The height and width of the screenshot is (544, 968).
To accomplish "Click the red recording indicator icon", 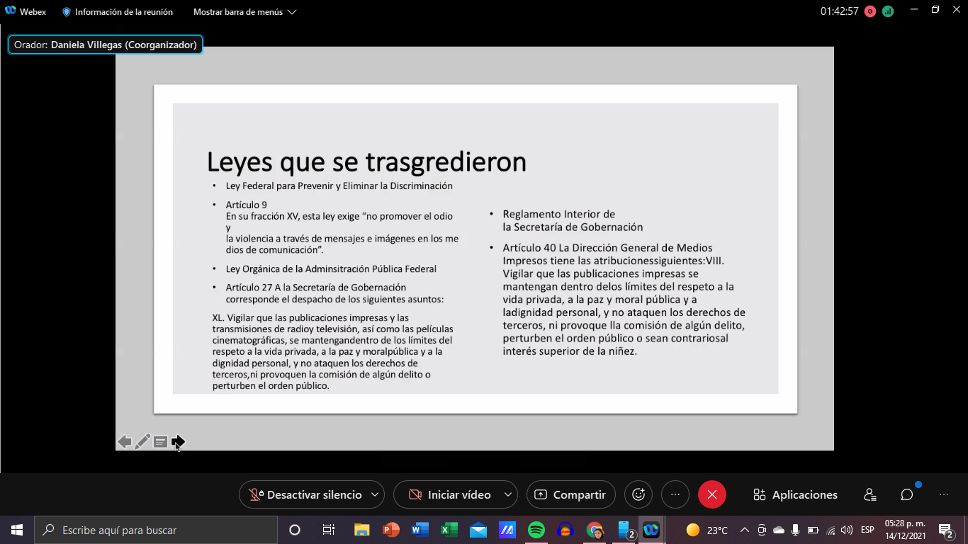I will pyautogui.click(x=870, y=11).
